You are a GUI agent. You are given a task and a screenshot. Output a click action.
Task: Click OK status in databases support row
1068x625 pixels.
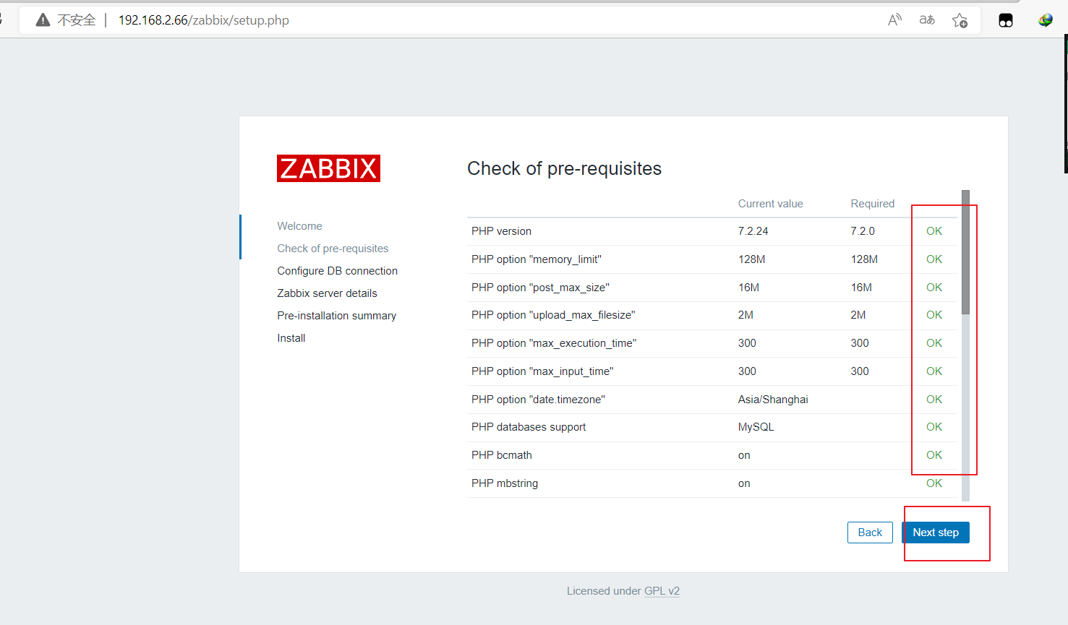point(934,427)
